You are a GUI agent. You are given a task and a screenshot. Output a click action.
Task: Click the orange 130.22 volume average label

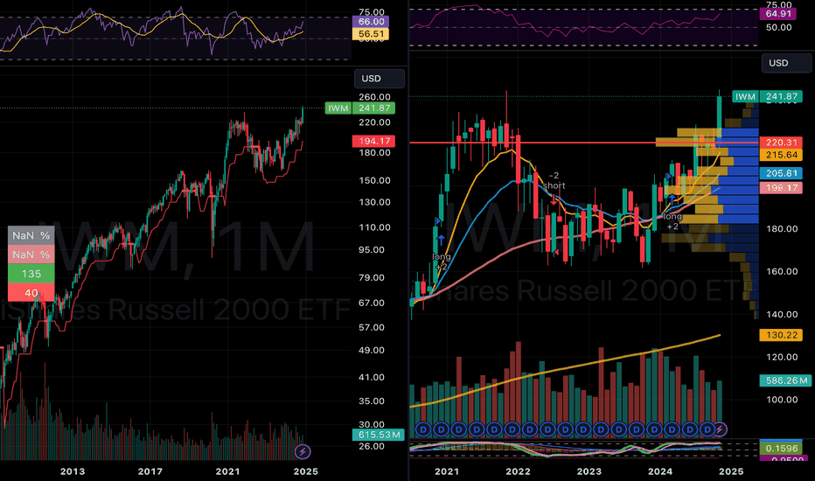pos(781,336)
